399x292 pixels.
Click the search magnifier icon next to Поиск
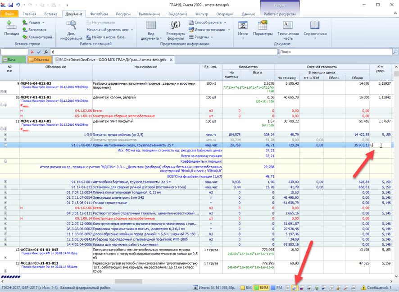pos(395,52)
